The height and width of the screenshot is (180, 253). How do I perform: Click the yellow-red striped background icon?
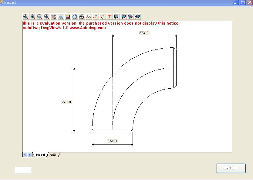coord(68,17)
